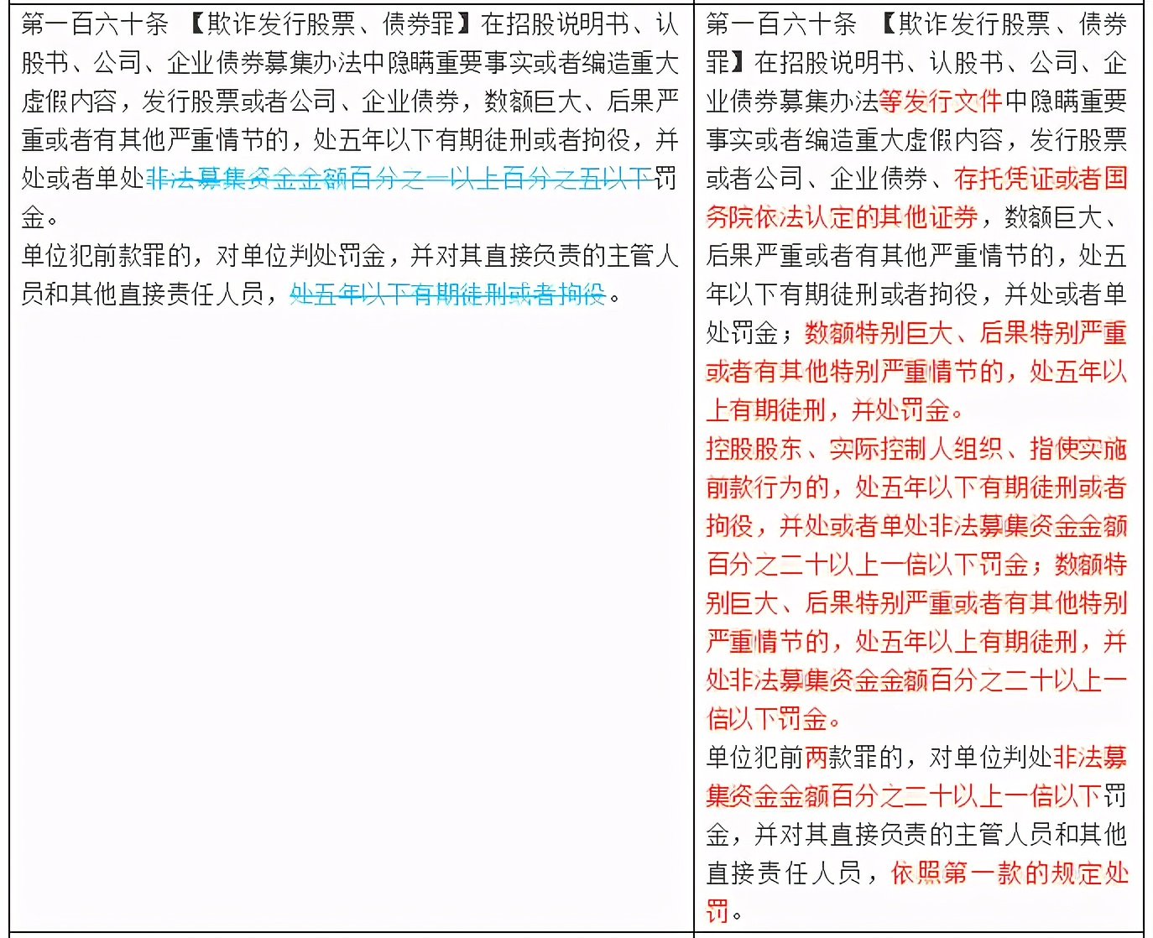Image resolution: width=1153 pixels, height=938 pixels.
Task: Click 单位犯前款罪的 in the left column
Action: pyautogui.click(x=107, y=256)
